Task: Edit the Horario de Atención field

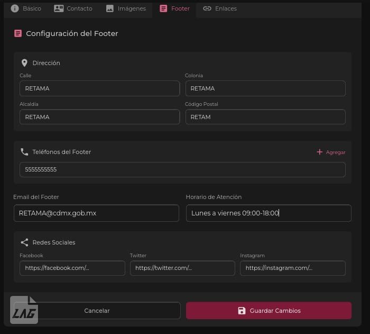Action: pos(269,213)
